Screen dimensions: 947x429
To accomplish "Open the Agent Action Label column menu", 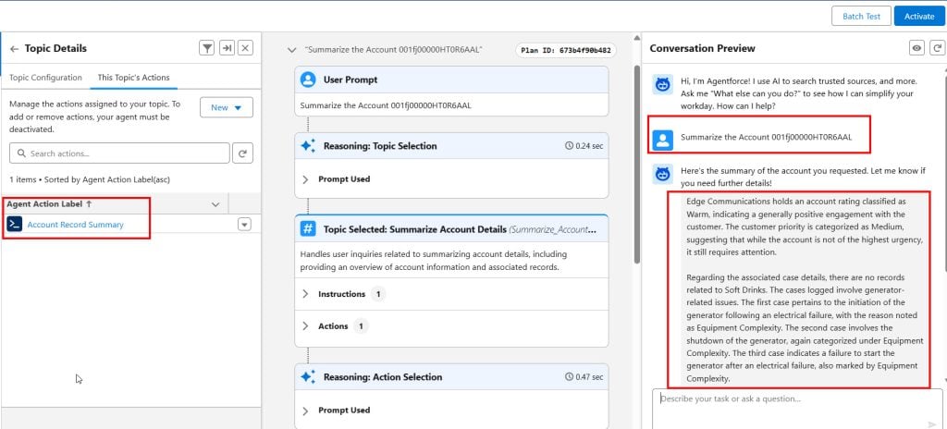I will click(x=215, y=204).
